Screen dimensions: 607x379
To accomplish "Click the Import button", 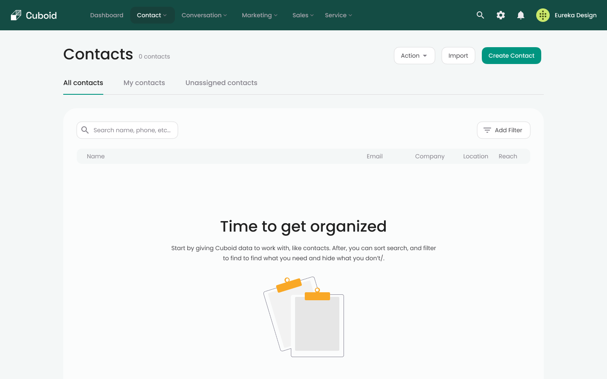I will click(458, 56).
